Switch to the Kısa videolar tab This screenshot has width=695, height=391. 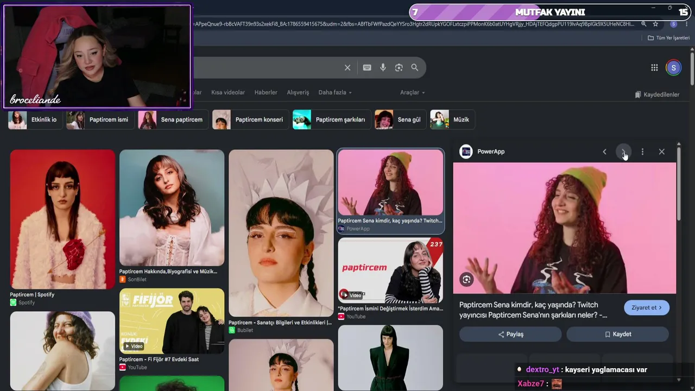(228, 92)
